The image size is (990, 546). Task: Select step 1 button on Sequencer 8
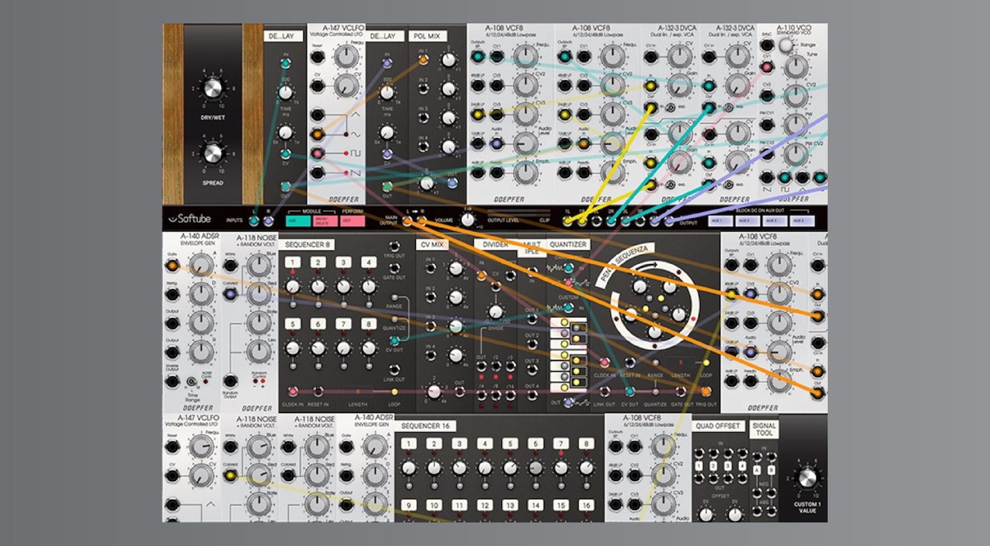coord(293,262)
